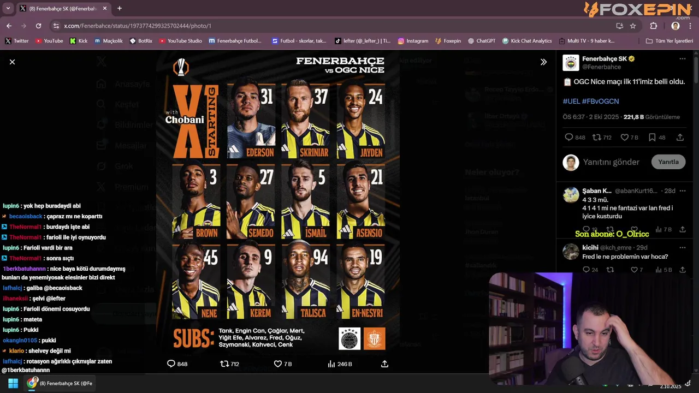Open more options for Fenerbahçe SK tweet
Screen dimensions: 699x393
click(682, 58)
